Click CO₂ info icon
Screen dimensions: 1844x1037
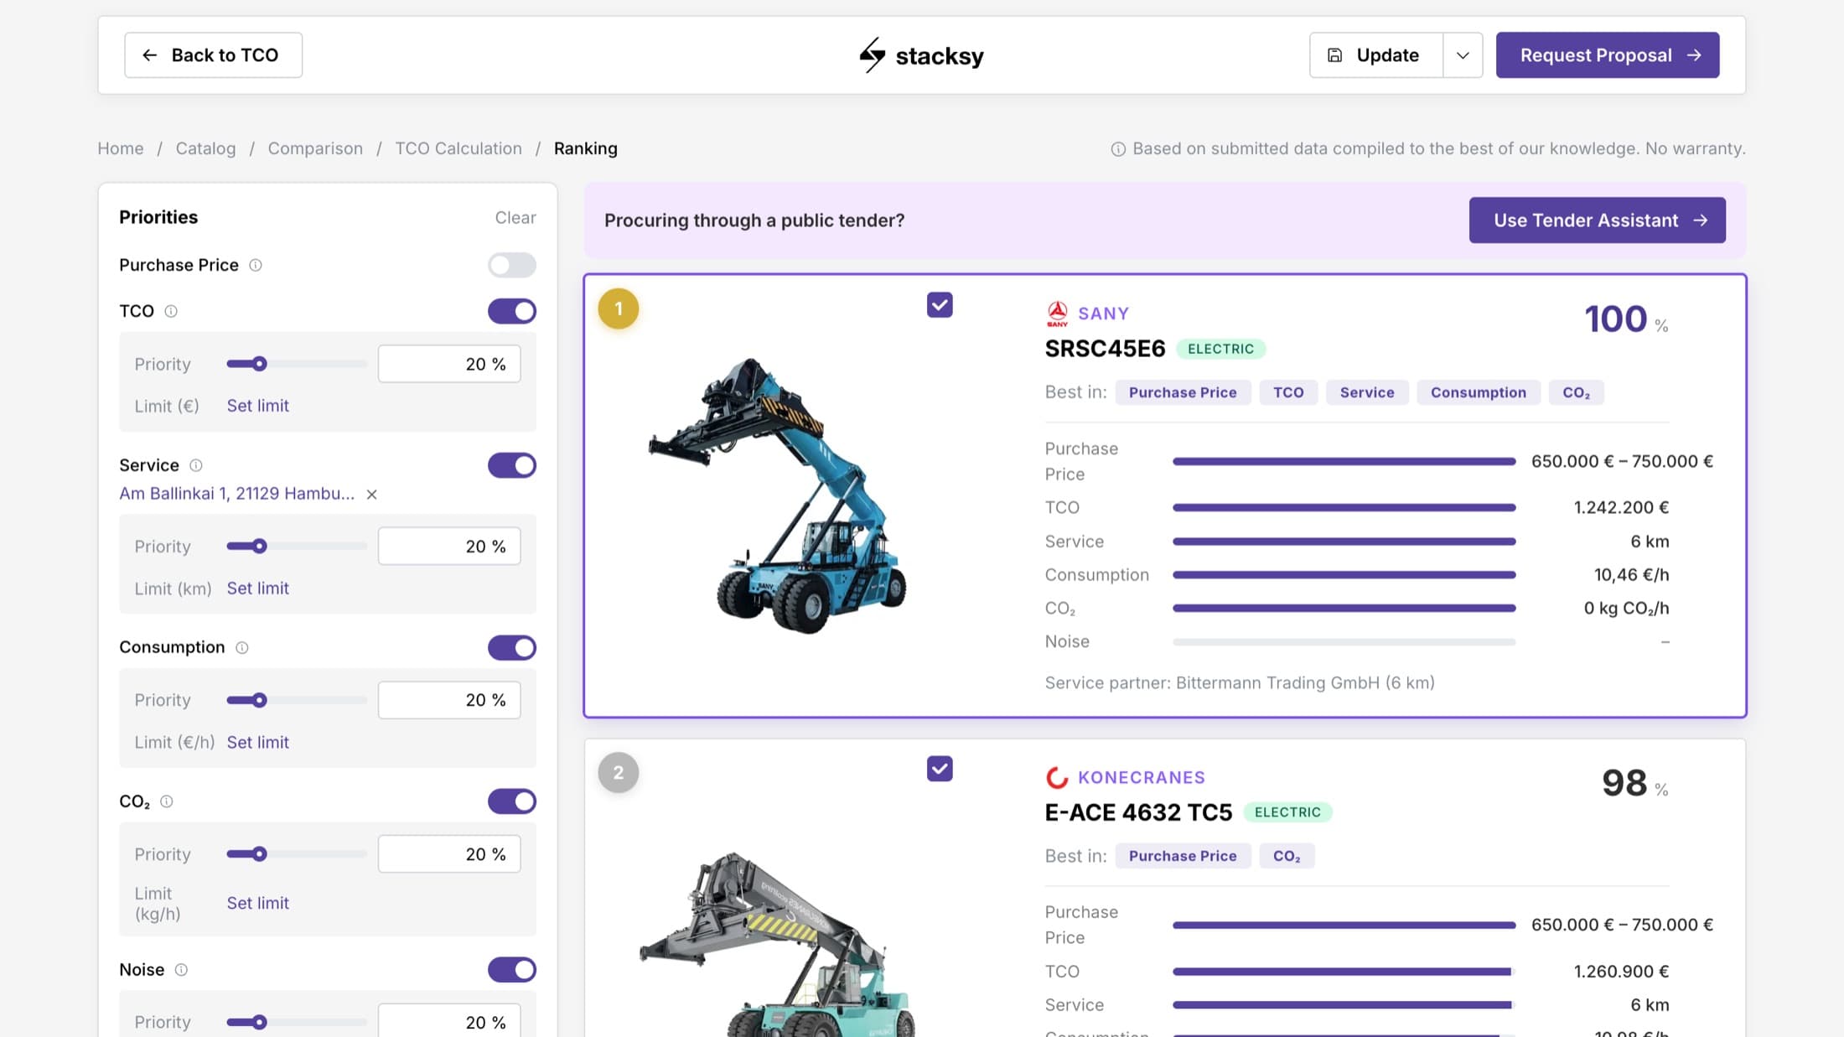167,801
